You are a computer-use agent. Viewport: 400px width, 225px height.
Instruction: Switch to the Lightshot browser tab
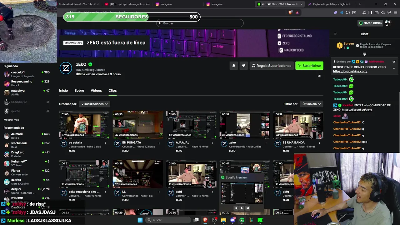330,4
